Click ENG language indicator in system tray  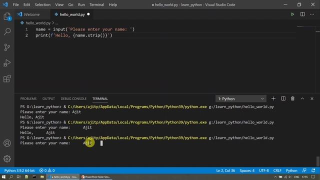tap(296, 177)
